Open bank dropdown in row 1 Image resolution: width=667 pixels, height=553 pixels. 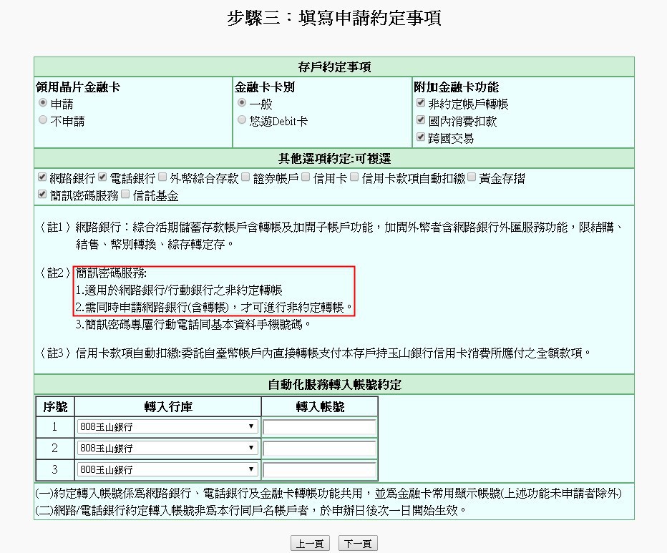pos(167,426)
